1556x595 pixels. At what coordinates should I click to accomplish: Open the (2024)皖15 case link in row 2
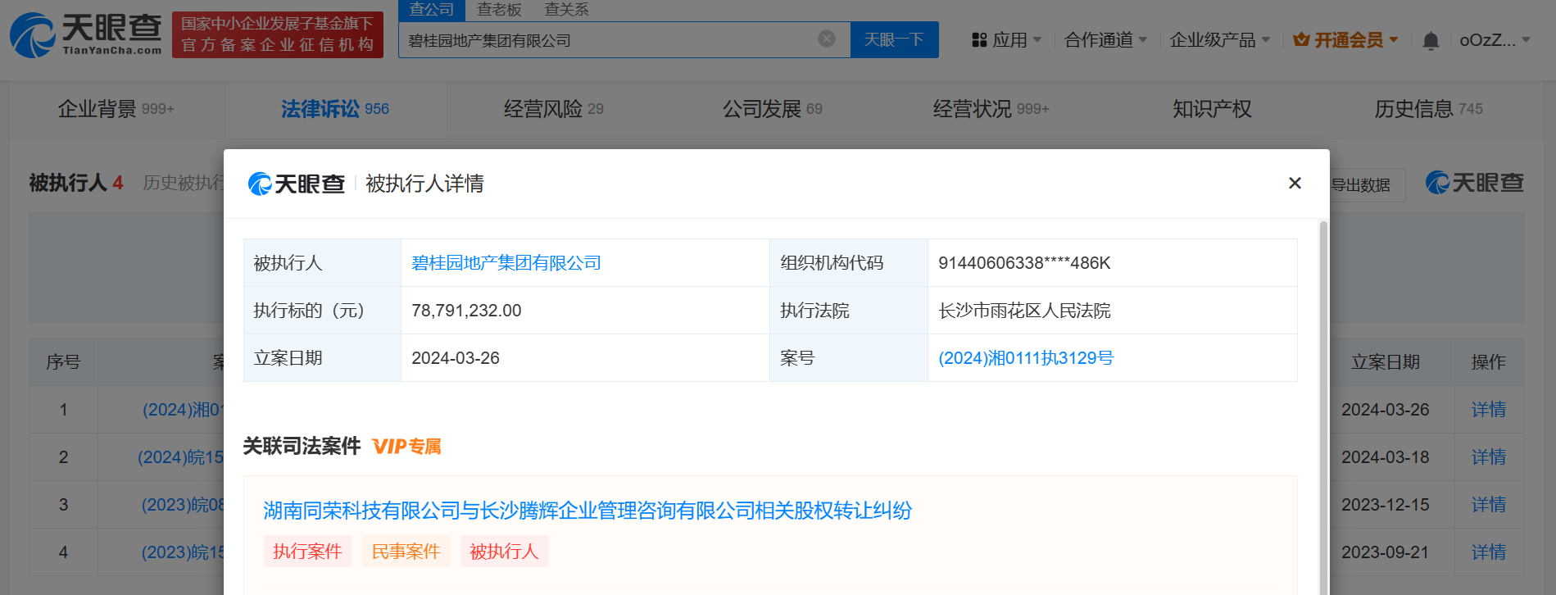coord(180,457)
